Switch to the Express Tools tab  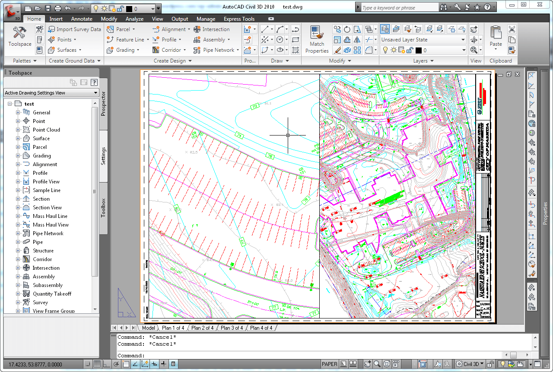tap(239, 19)
